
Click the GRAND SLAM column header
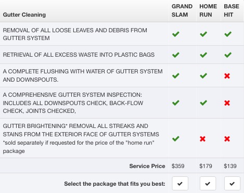[182, 10]
